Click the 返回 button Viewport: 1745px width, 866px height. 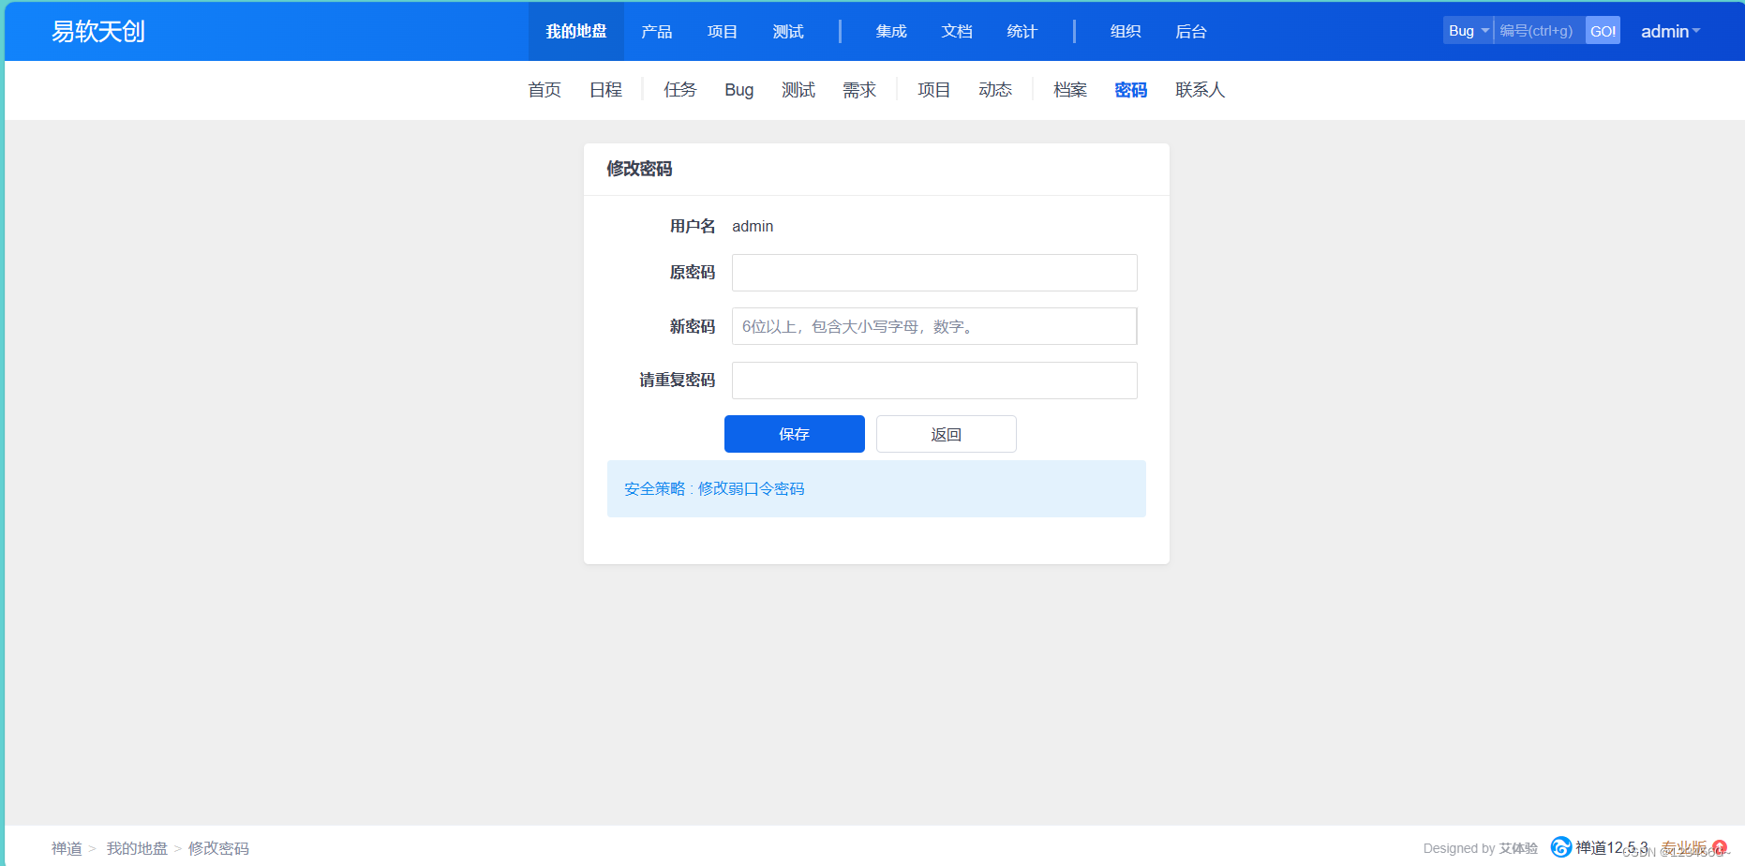coord(947,434)
